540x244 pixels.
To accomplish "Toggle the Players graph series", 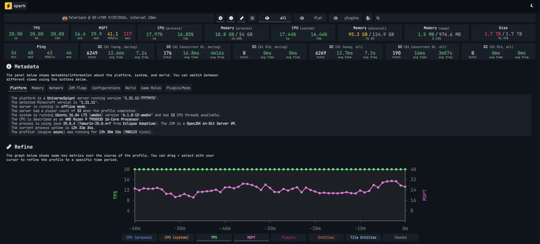I will coord(289,237).
